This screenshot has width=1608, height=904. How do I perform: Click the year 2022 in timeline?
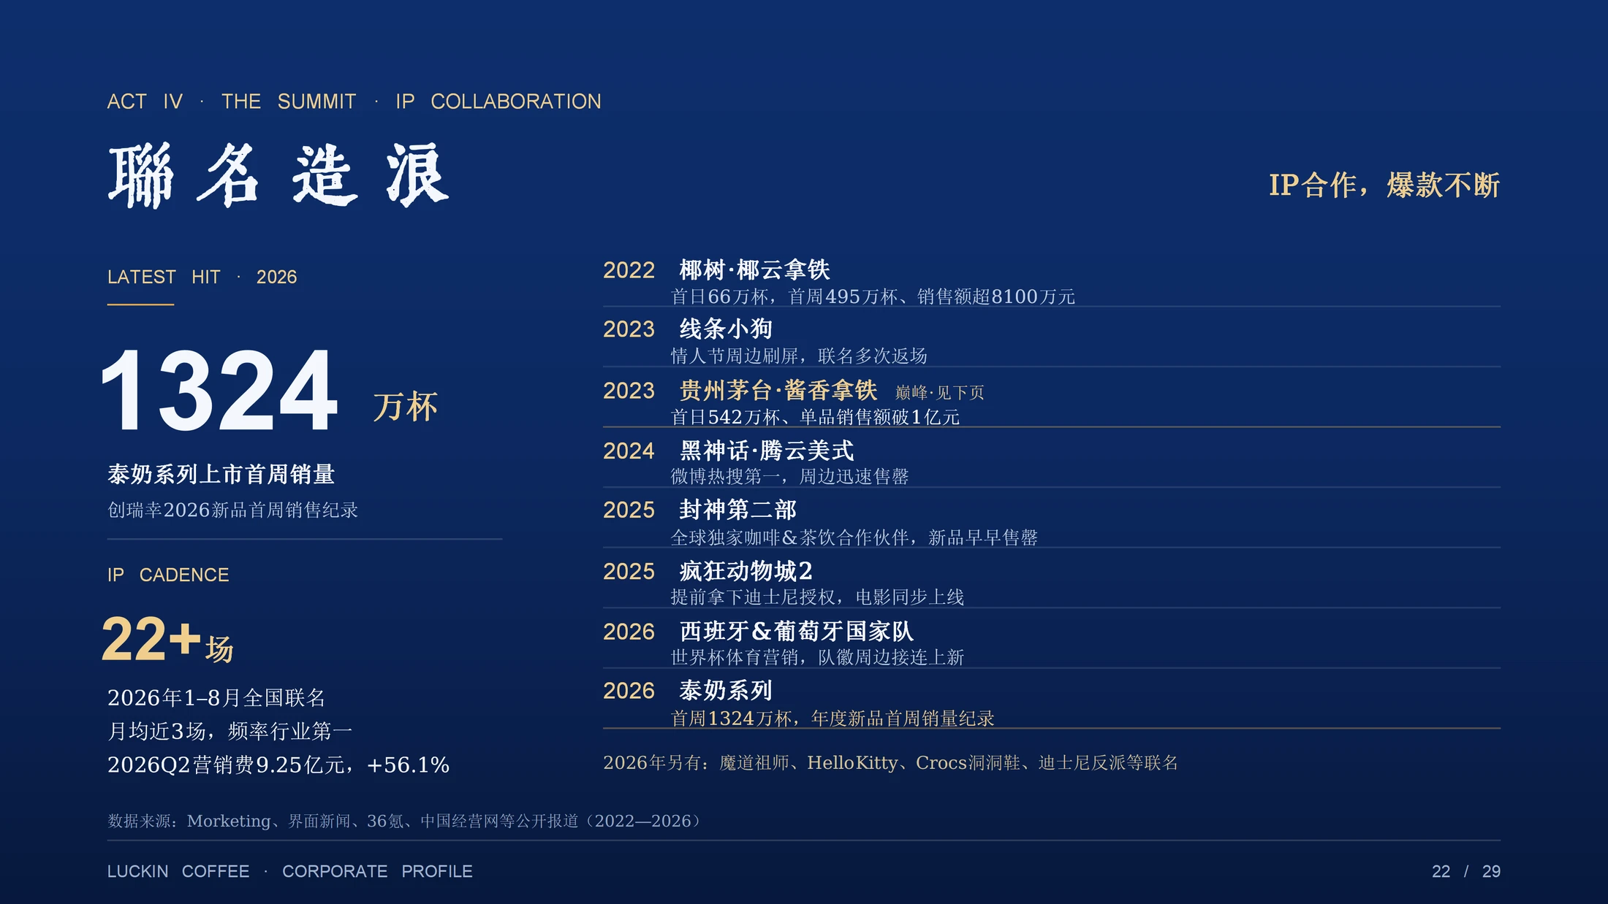(629, 270)
